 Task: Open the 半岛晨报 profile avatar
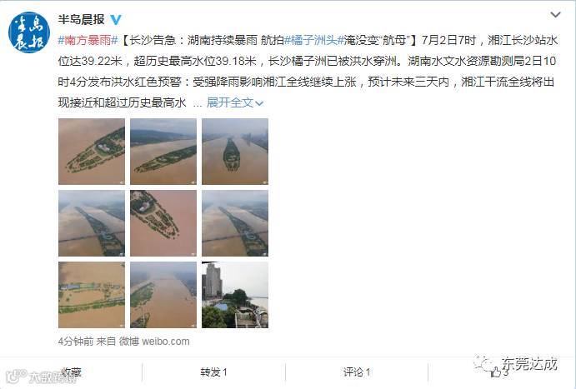[29, 32]
